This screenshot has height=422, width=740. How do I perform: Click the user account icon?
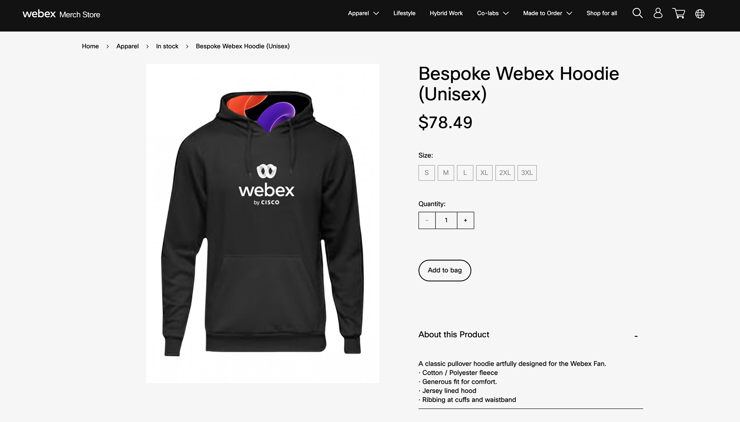tap(658, 13)
